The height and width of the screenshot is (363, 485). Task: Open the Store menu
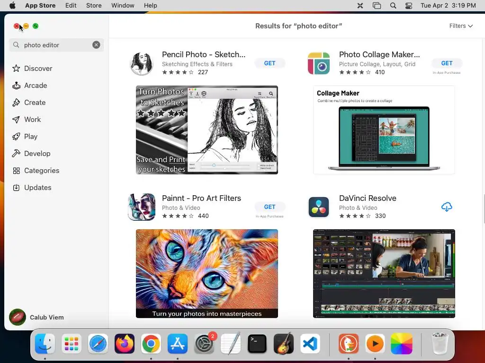pos(94,6)
